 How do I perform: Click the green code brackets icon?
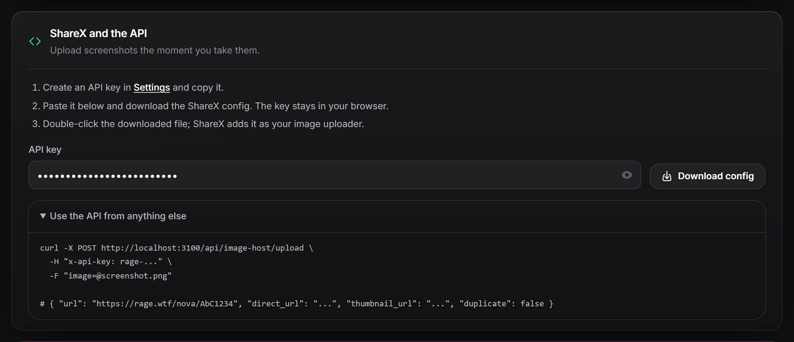point(35,41)
